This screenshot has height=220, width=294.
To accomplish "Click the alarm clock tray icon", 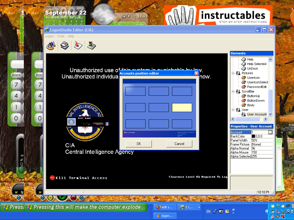I will pos(272,206).
